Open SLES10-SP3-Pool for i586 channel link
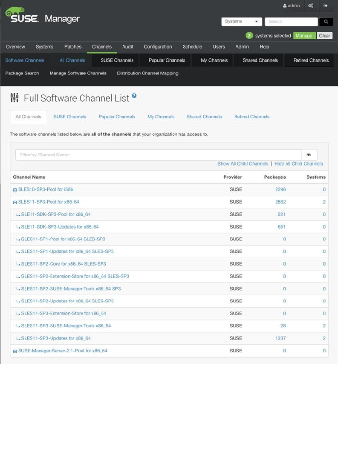Viewport: 338px width, 457px height. [x=46, y=189]
